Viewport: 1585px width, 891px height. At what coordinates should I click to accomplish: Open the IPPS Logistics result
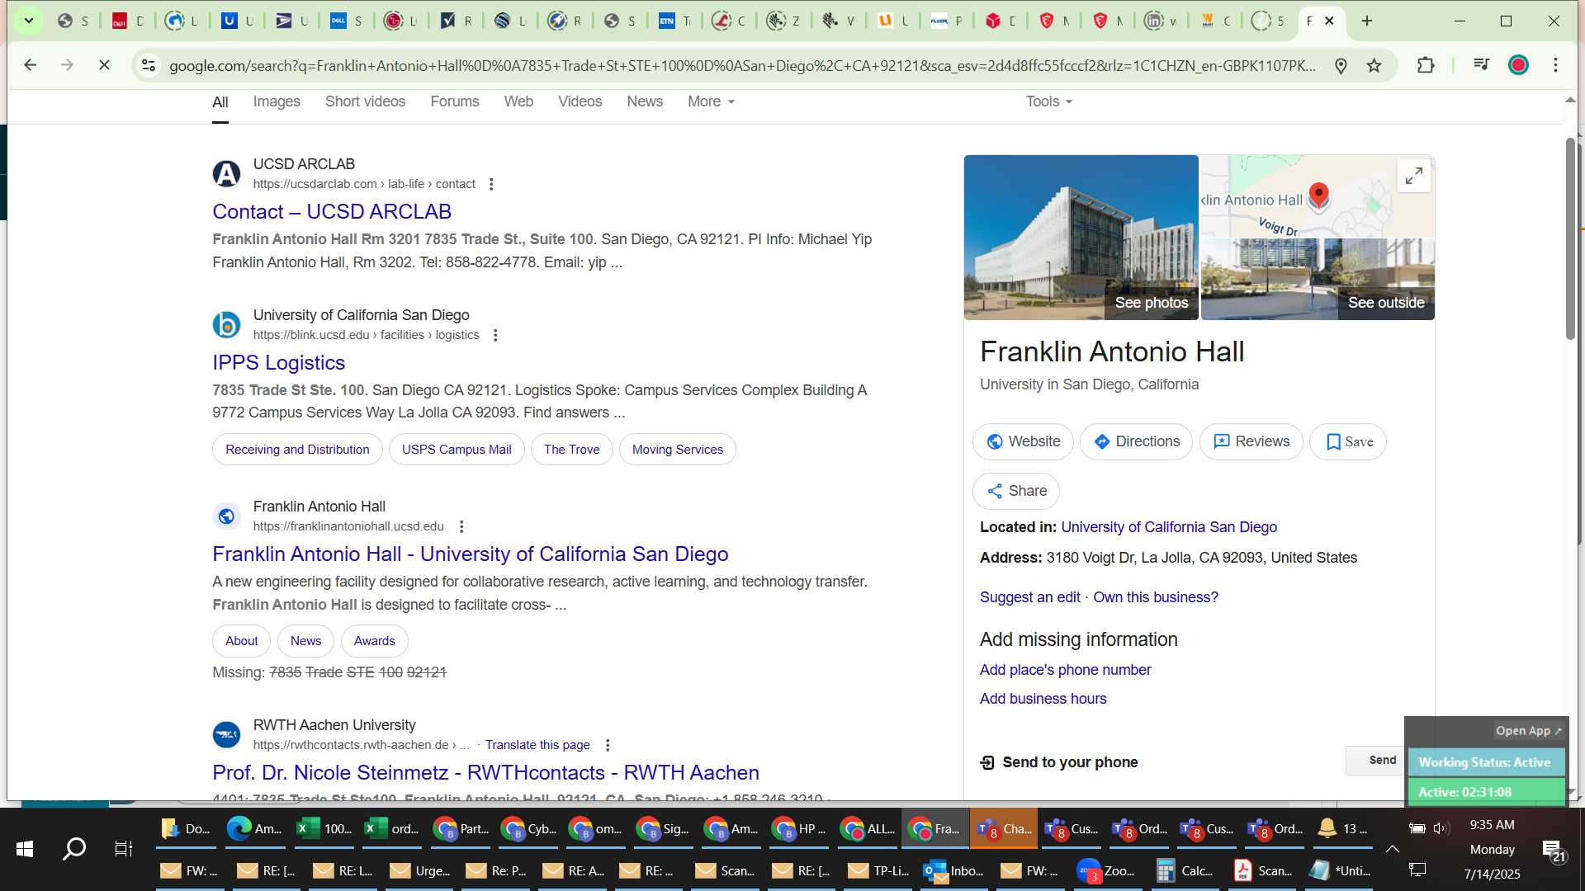point(279,363)
